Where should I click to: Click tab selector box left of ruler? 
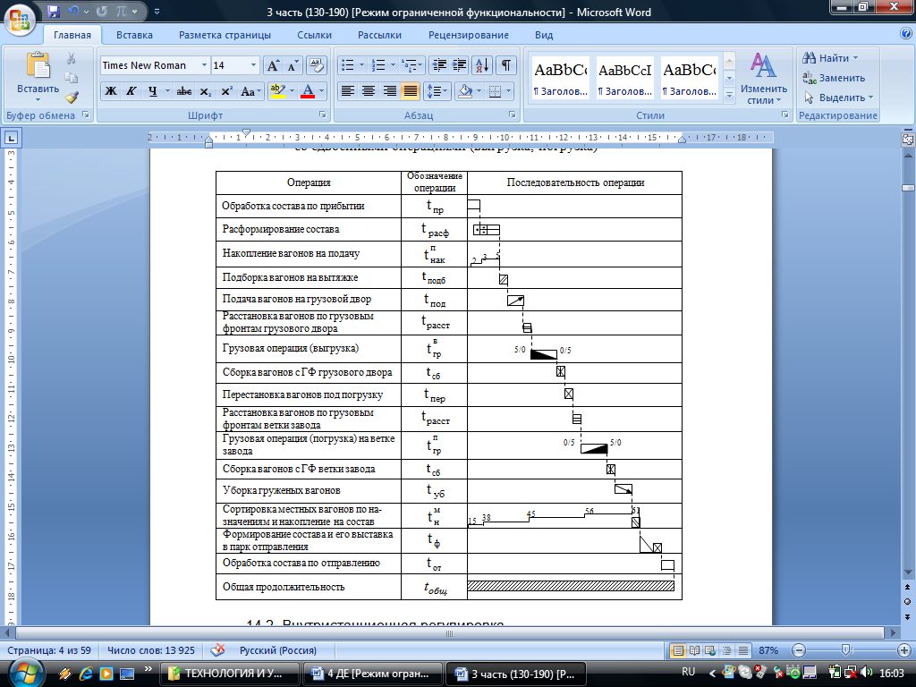click(11, 138)
